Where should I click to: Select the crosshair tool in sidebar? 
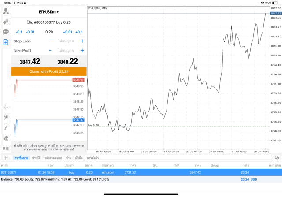pyautogui.click(x=6, y=107)
